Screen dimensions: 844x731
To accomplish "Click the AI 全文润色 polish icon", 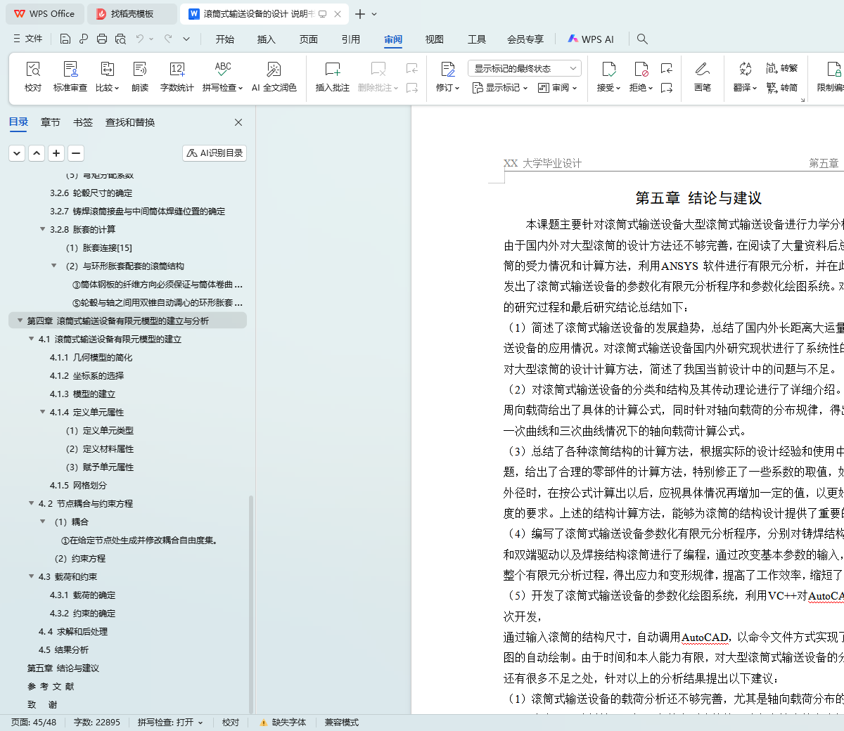I will [274, 70].
